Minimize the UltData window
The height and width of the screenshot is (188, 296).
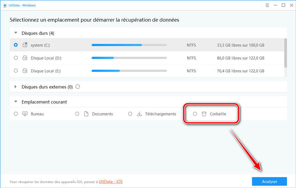tap(275, 5)
